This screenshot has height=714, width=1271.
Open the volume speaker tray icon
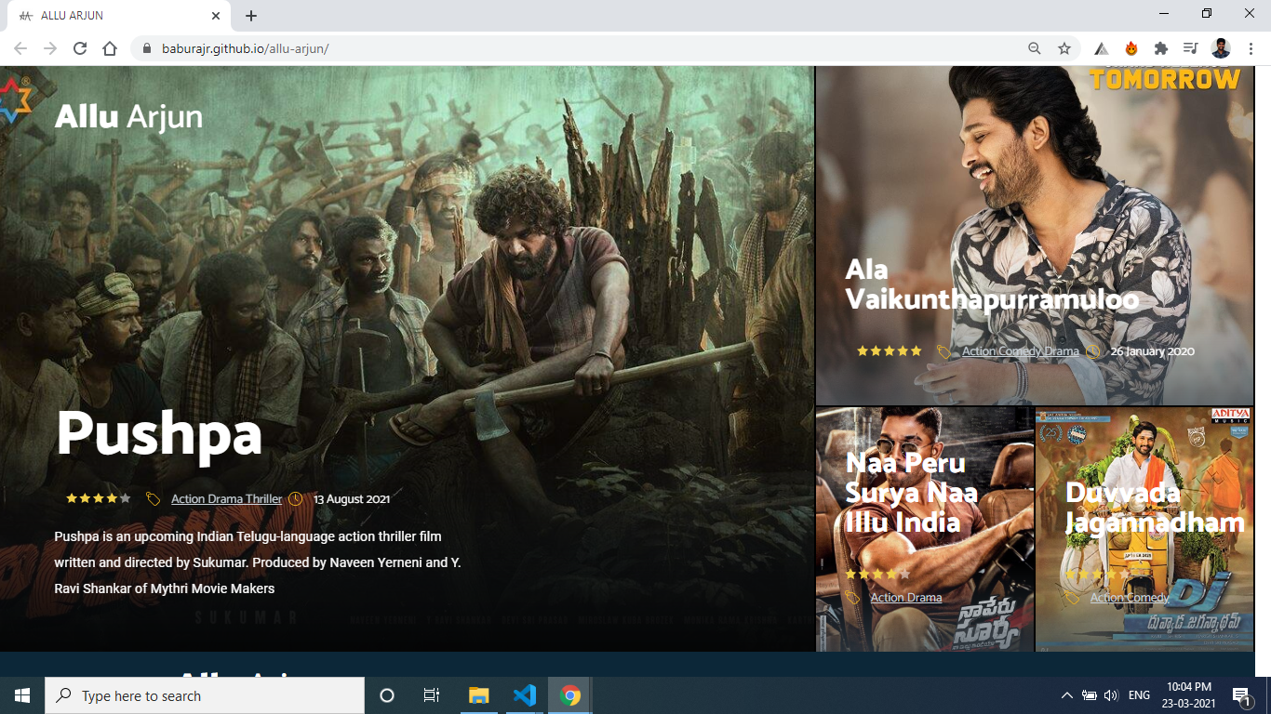(x=1110, y=695)
